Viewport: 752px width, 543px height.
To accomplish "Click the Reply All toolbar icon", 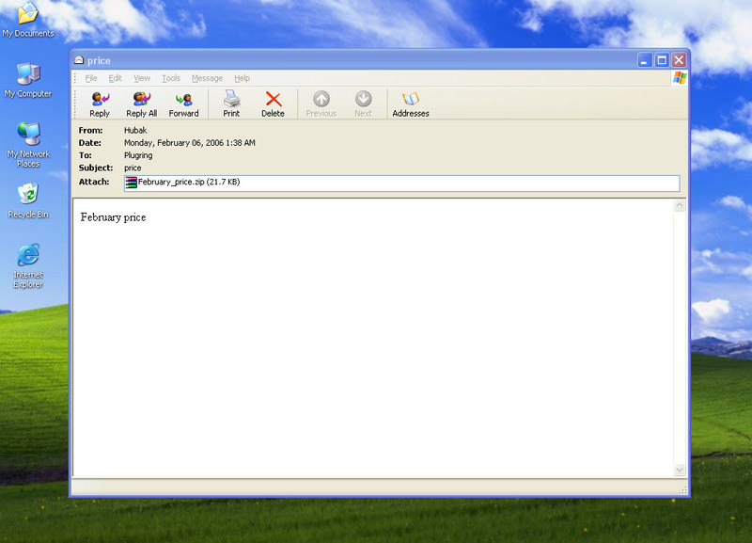I will click(141, 103).
